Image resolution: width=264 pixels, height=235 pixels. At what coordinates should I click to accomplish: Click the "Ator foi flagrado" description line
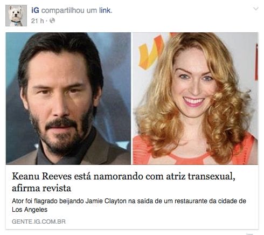click(129, 201)
